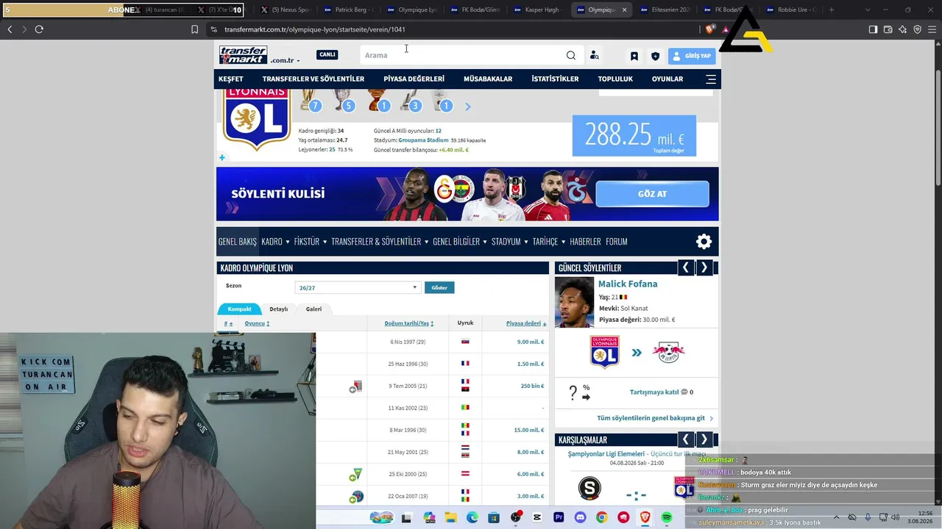Sort table by Piyasa değeri column
The height and width of the screenshot is (529, 942).
tap(525, 323)
